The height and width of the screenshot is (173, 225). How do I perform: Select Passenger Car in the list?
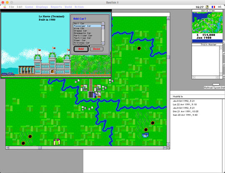tap(87, 26)
